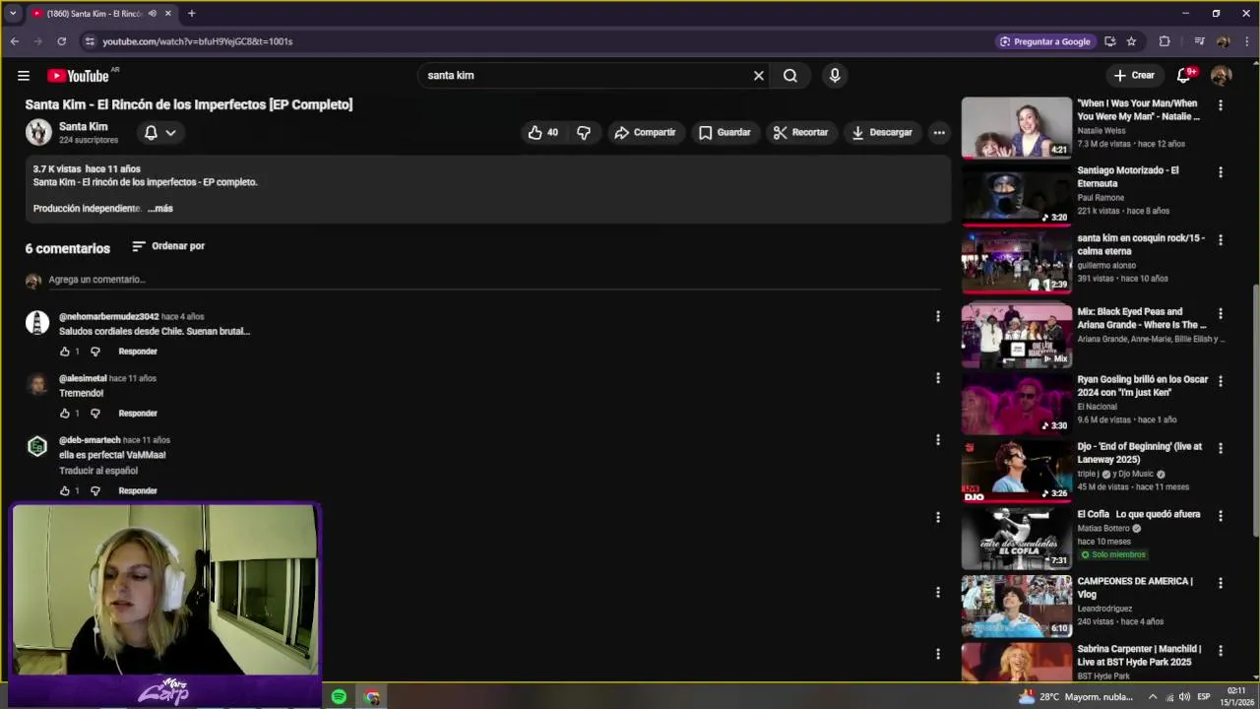
Task: Expand the description with ...más
Action: (160, 209)
